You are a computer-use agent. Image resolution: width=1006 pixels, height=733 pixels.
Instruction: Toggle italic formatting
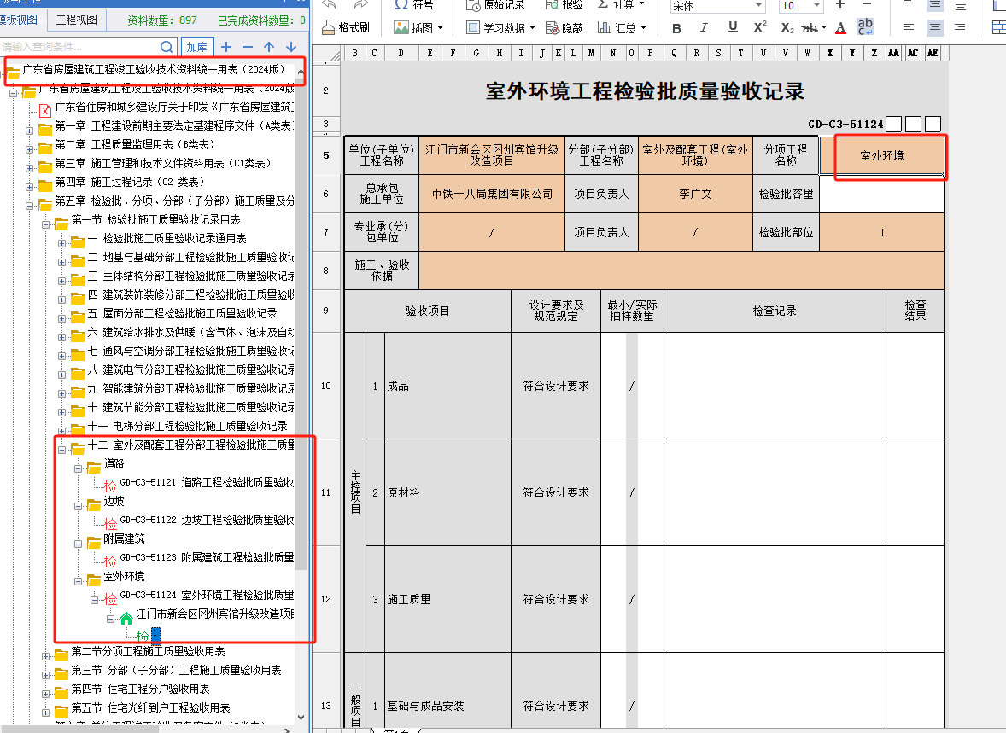[704, 27]
